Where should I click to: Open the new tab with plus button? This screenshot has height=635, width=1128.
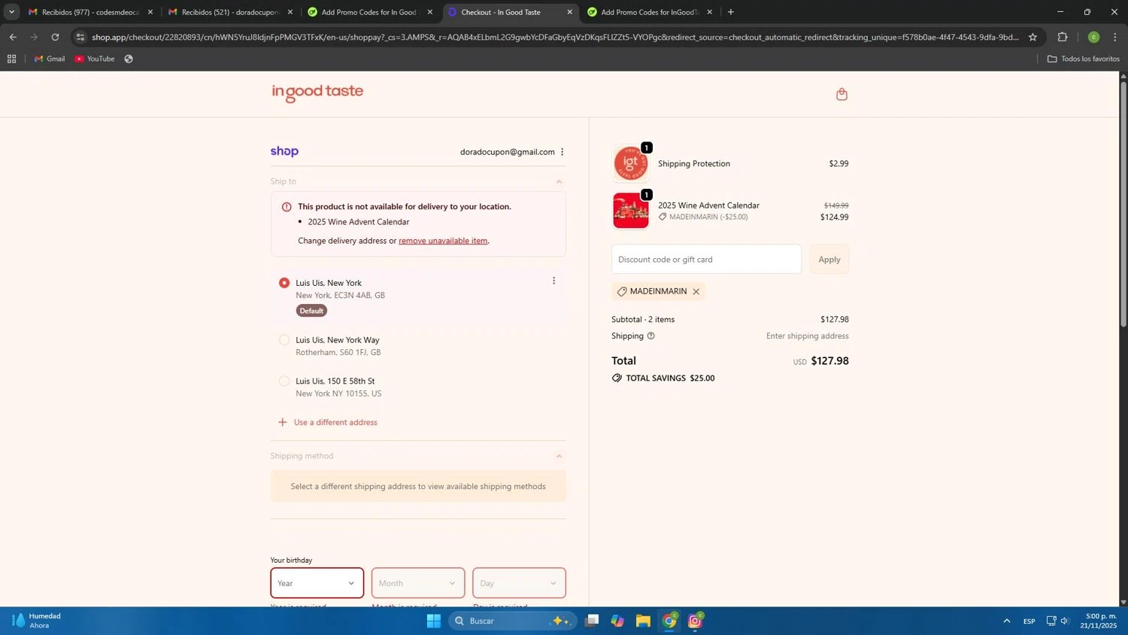[730, 12]
